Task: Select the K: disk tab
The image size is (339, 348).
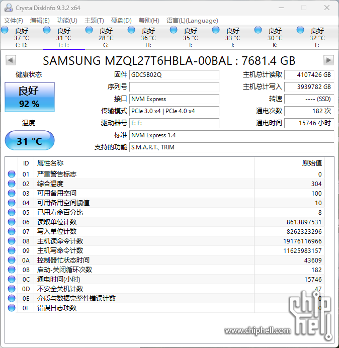Action: pos(275,38)
